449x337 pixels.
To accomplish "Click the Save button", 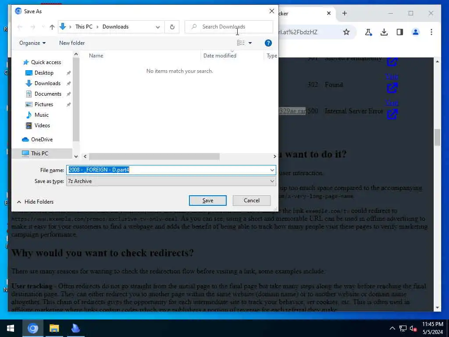I will click(207, 201).
